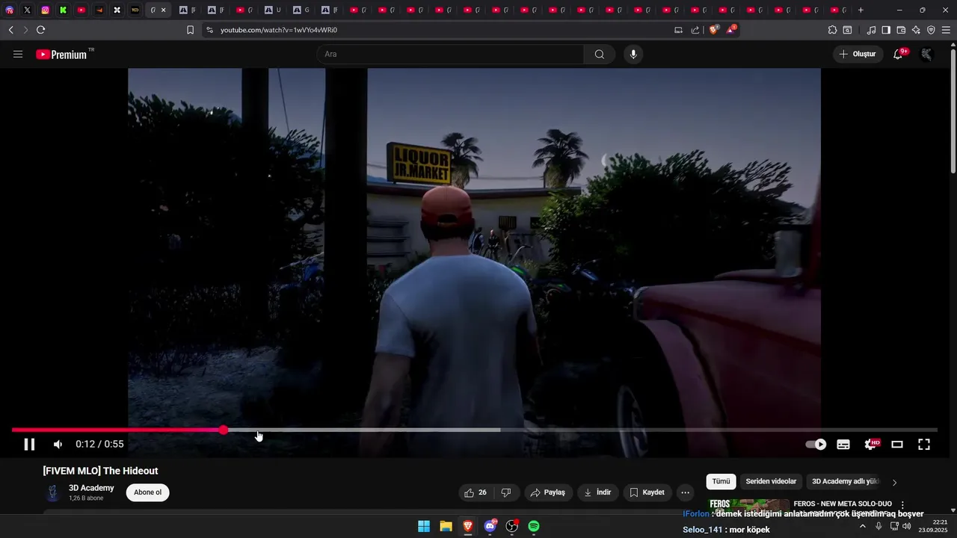Image resolution: width=957 pixels, height=538 pixels.
Task: Open site settings icon left of the URL
Action: pos(209,30)
